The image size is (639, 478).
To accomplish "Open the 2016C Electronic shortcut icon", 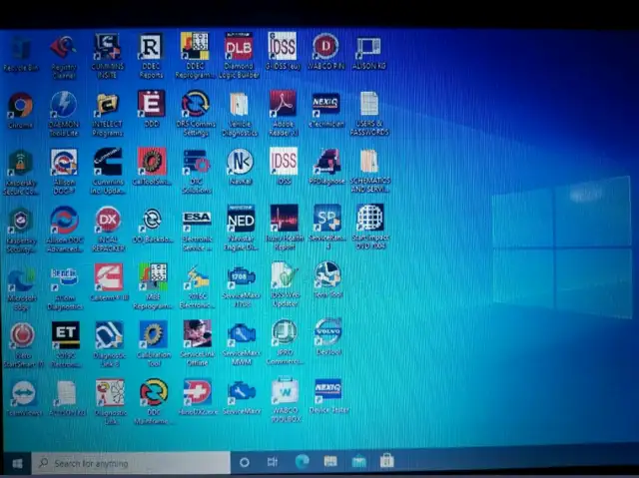I will (x=197, y=277).
